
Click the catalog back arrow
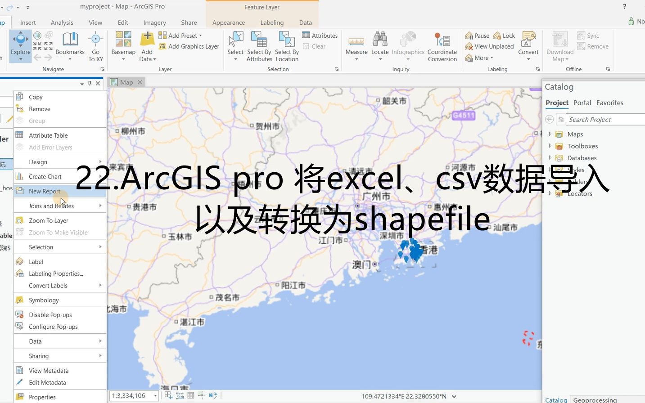549,119
